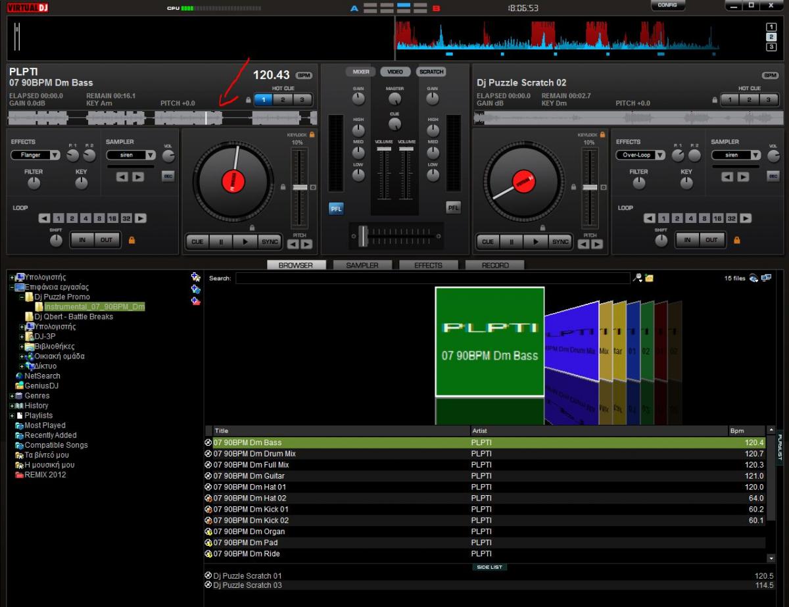
Task: Switch to deck layout 2
Action: point(771,37)
